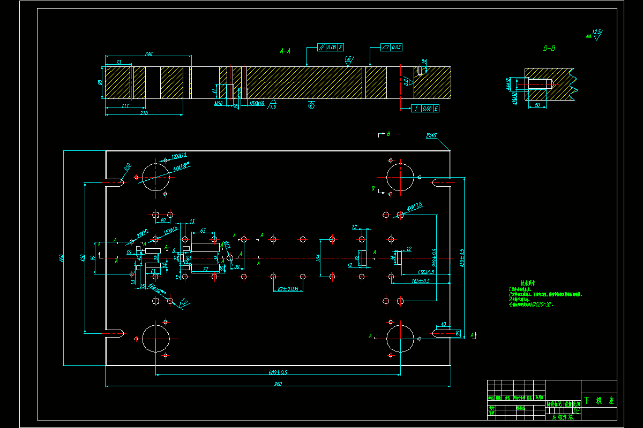The height and width of the screenshot is (428, 643).
Task: Click the B-B section view label
Action: pos(549,49)
